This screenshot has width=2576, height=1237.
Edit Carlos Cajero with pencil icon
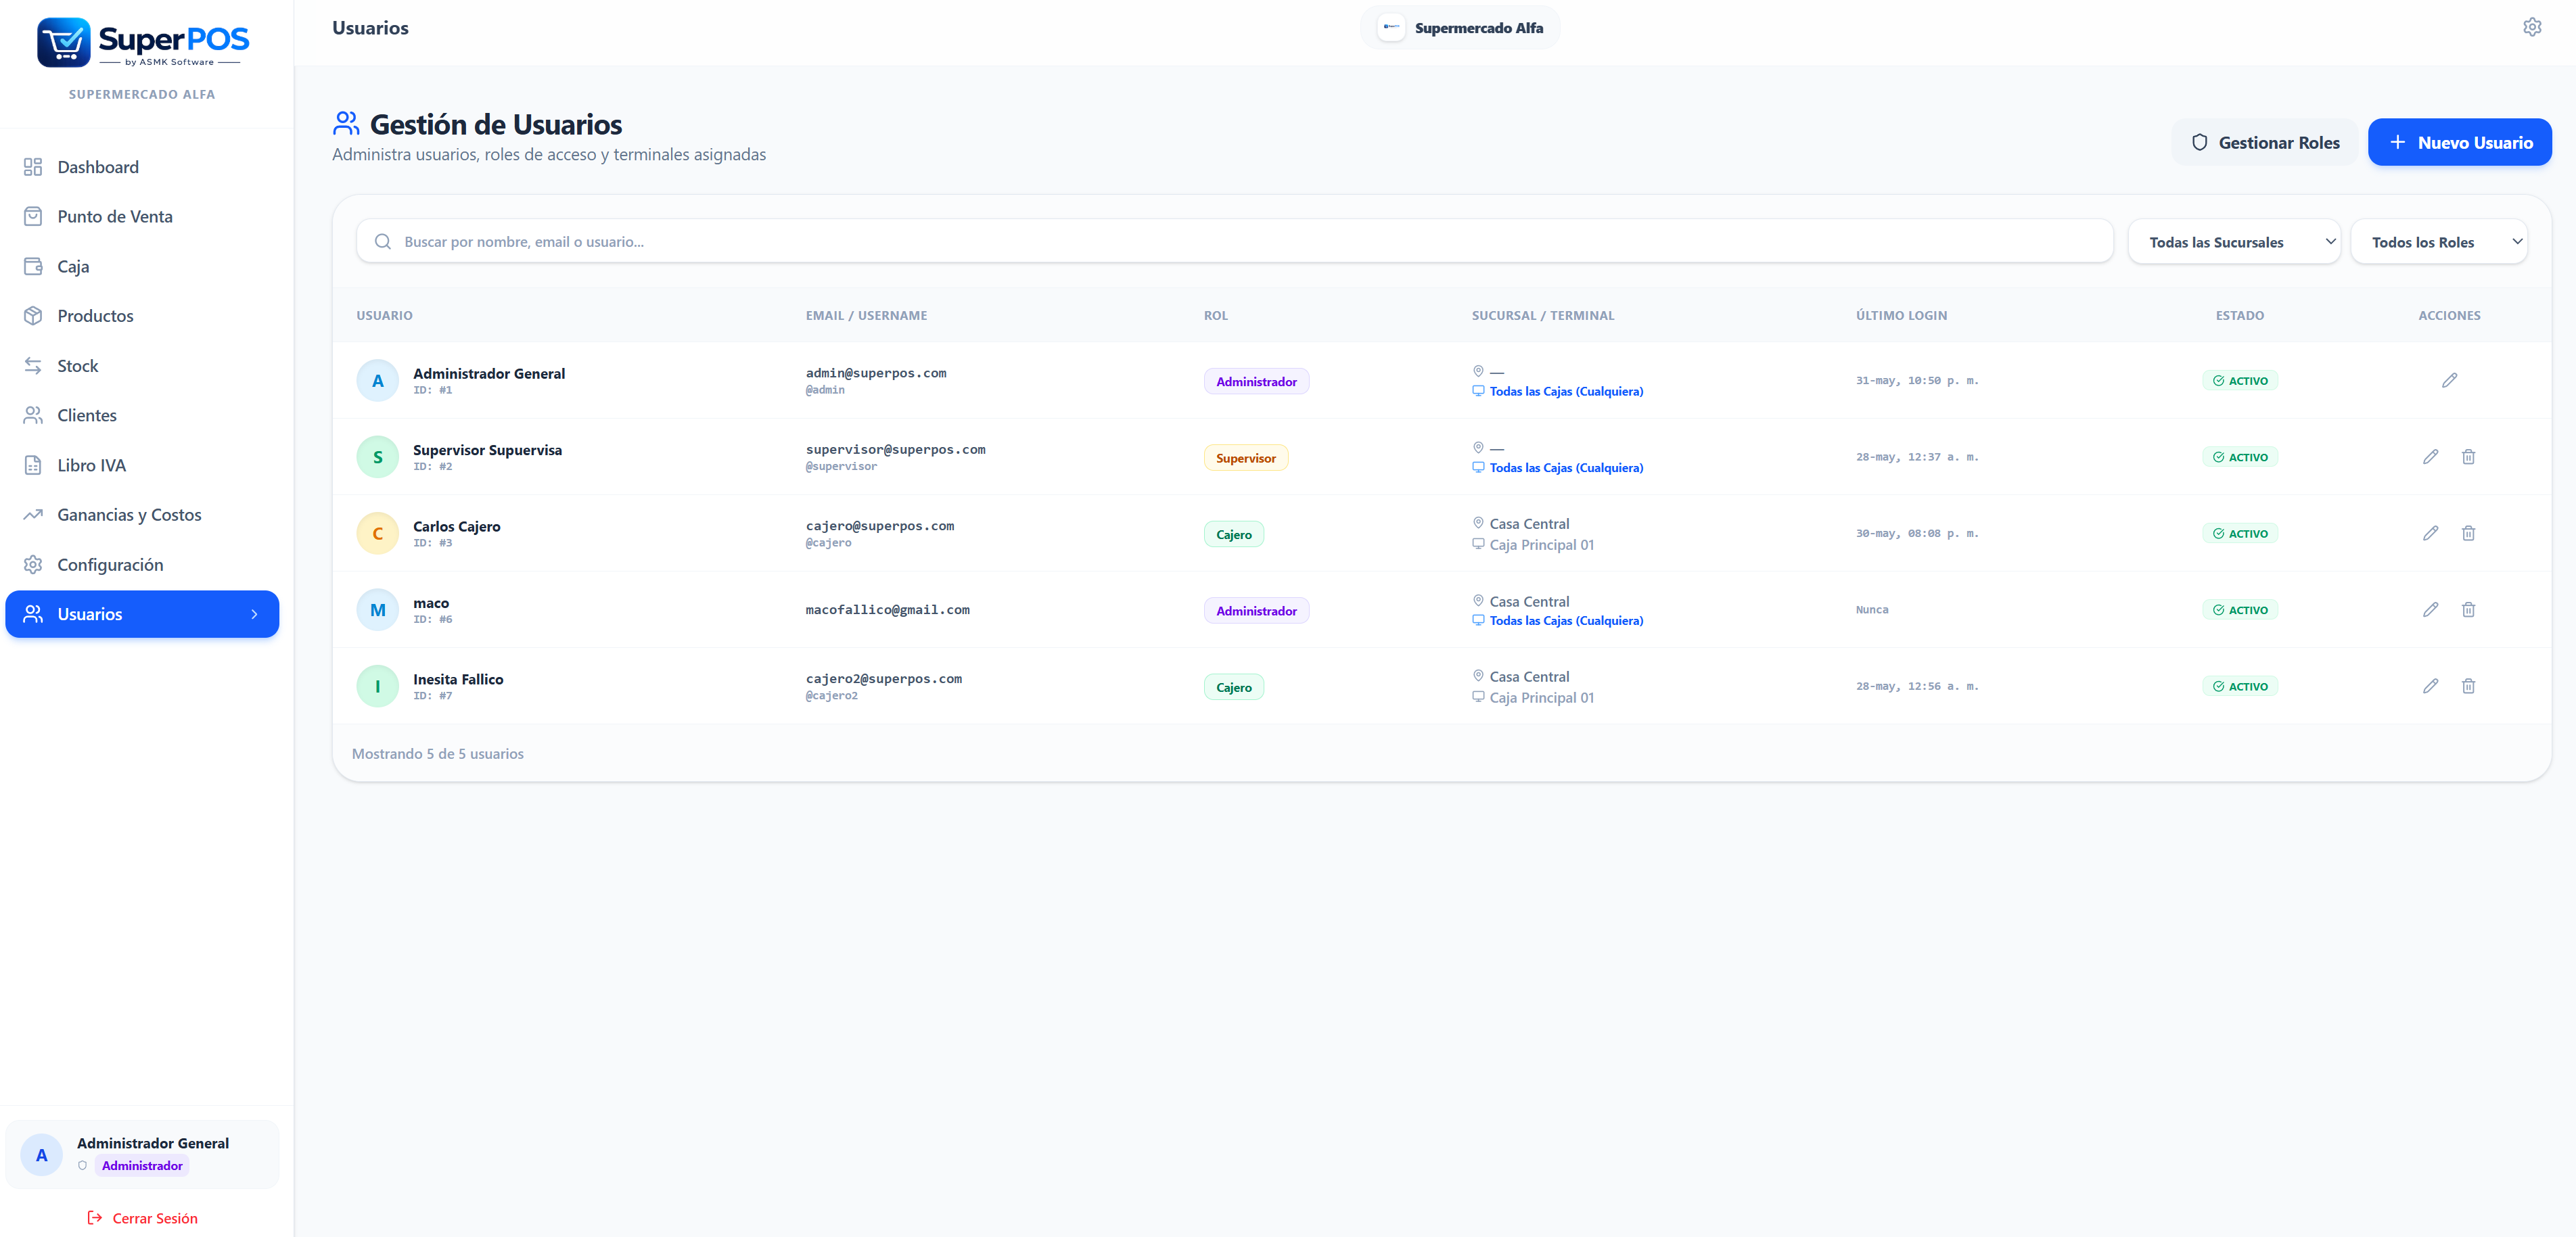2430,533
